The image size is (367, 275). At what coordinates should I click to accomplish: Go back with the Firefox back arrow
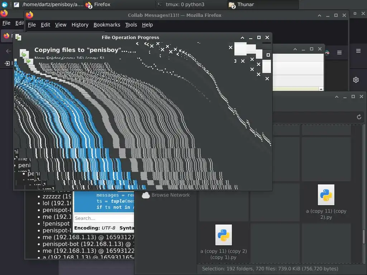point(9,51)
